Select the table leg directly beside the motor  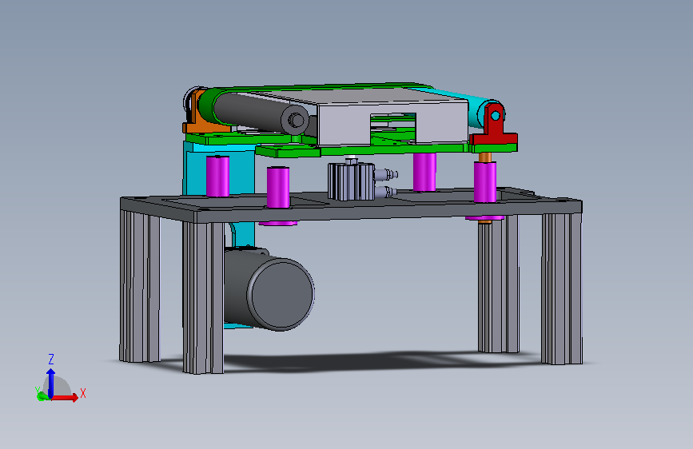pos(203,297)
